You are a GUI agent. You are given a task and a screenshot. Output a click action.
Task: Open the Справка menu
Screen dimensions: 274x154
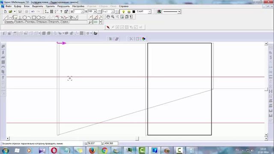(124, 6)
